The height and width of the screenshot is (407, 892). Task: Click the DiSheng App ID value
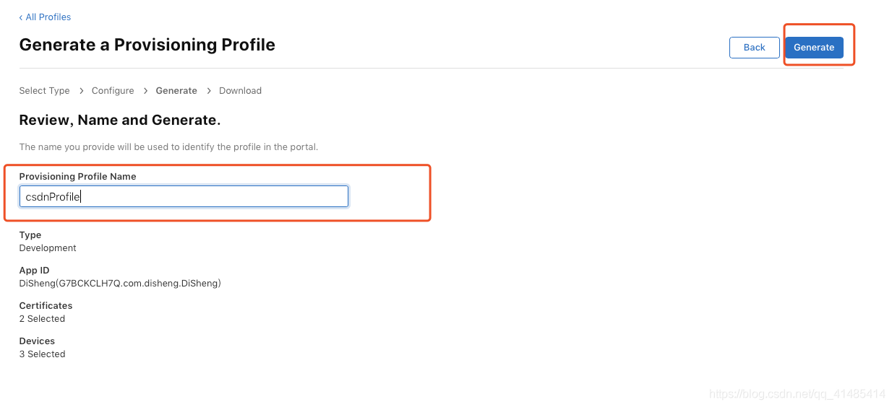[120, 284]
